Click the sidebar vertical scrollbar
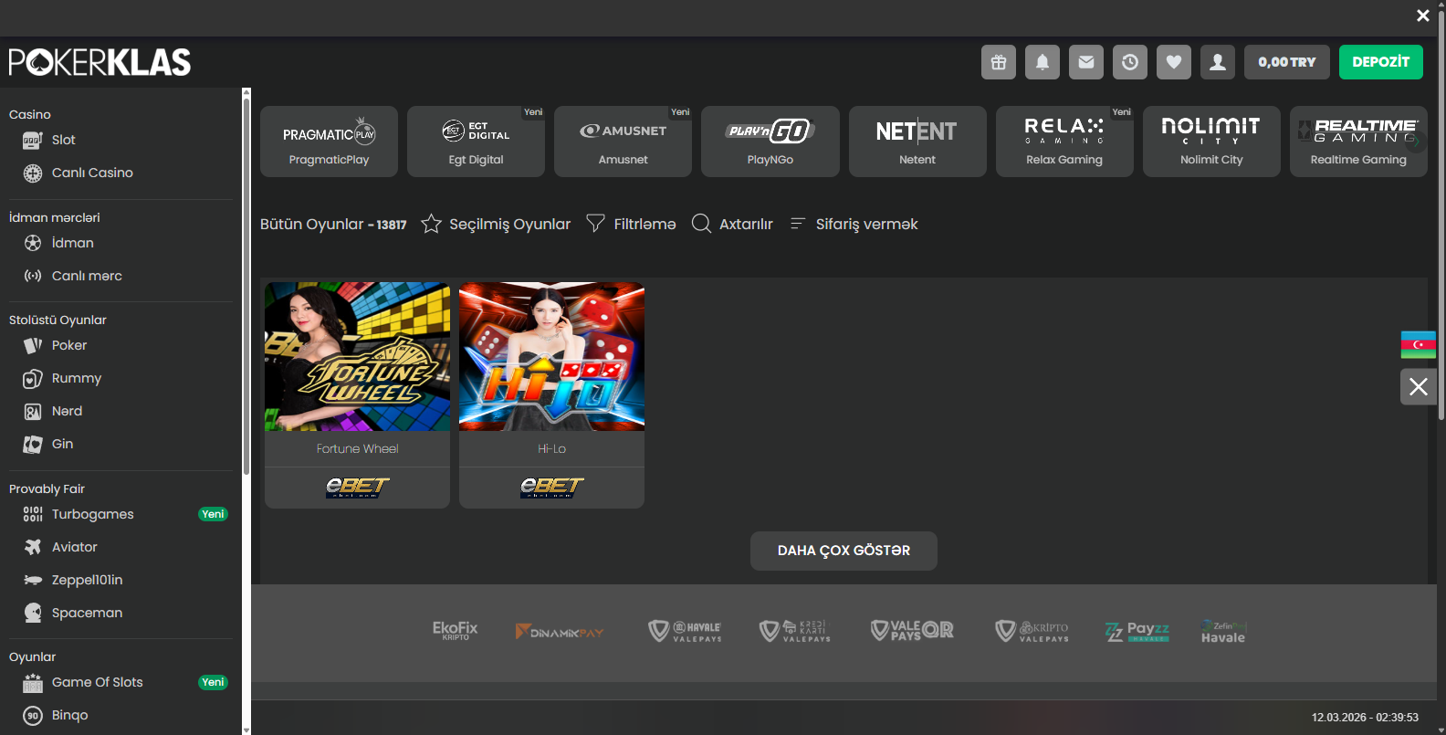The height and width of the screenshot is (735, 1446). 246,286
